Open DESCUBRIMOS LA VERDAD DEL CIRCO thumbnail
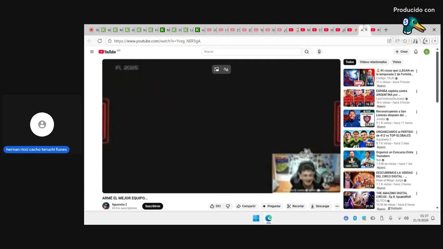This screenshot has height=249, width=443. [359, 179]
